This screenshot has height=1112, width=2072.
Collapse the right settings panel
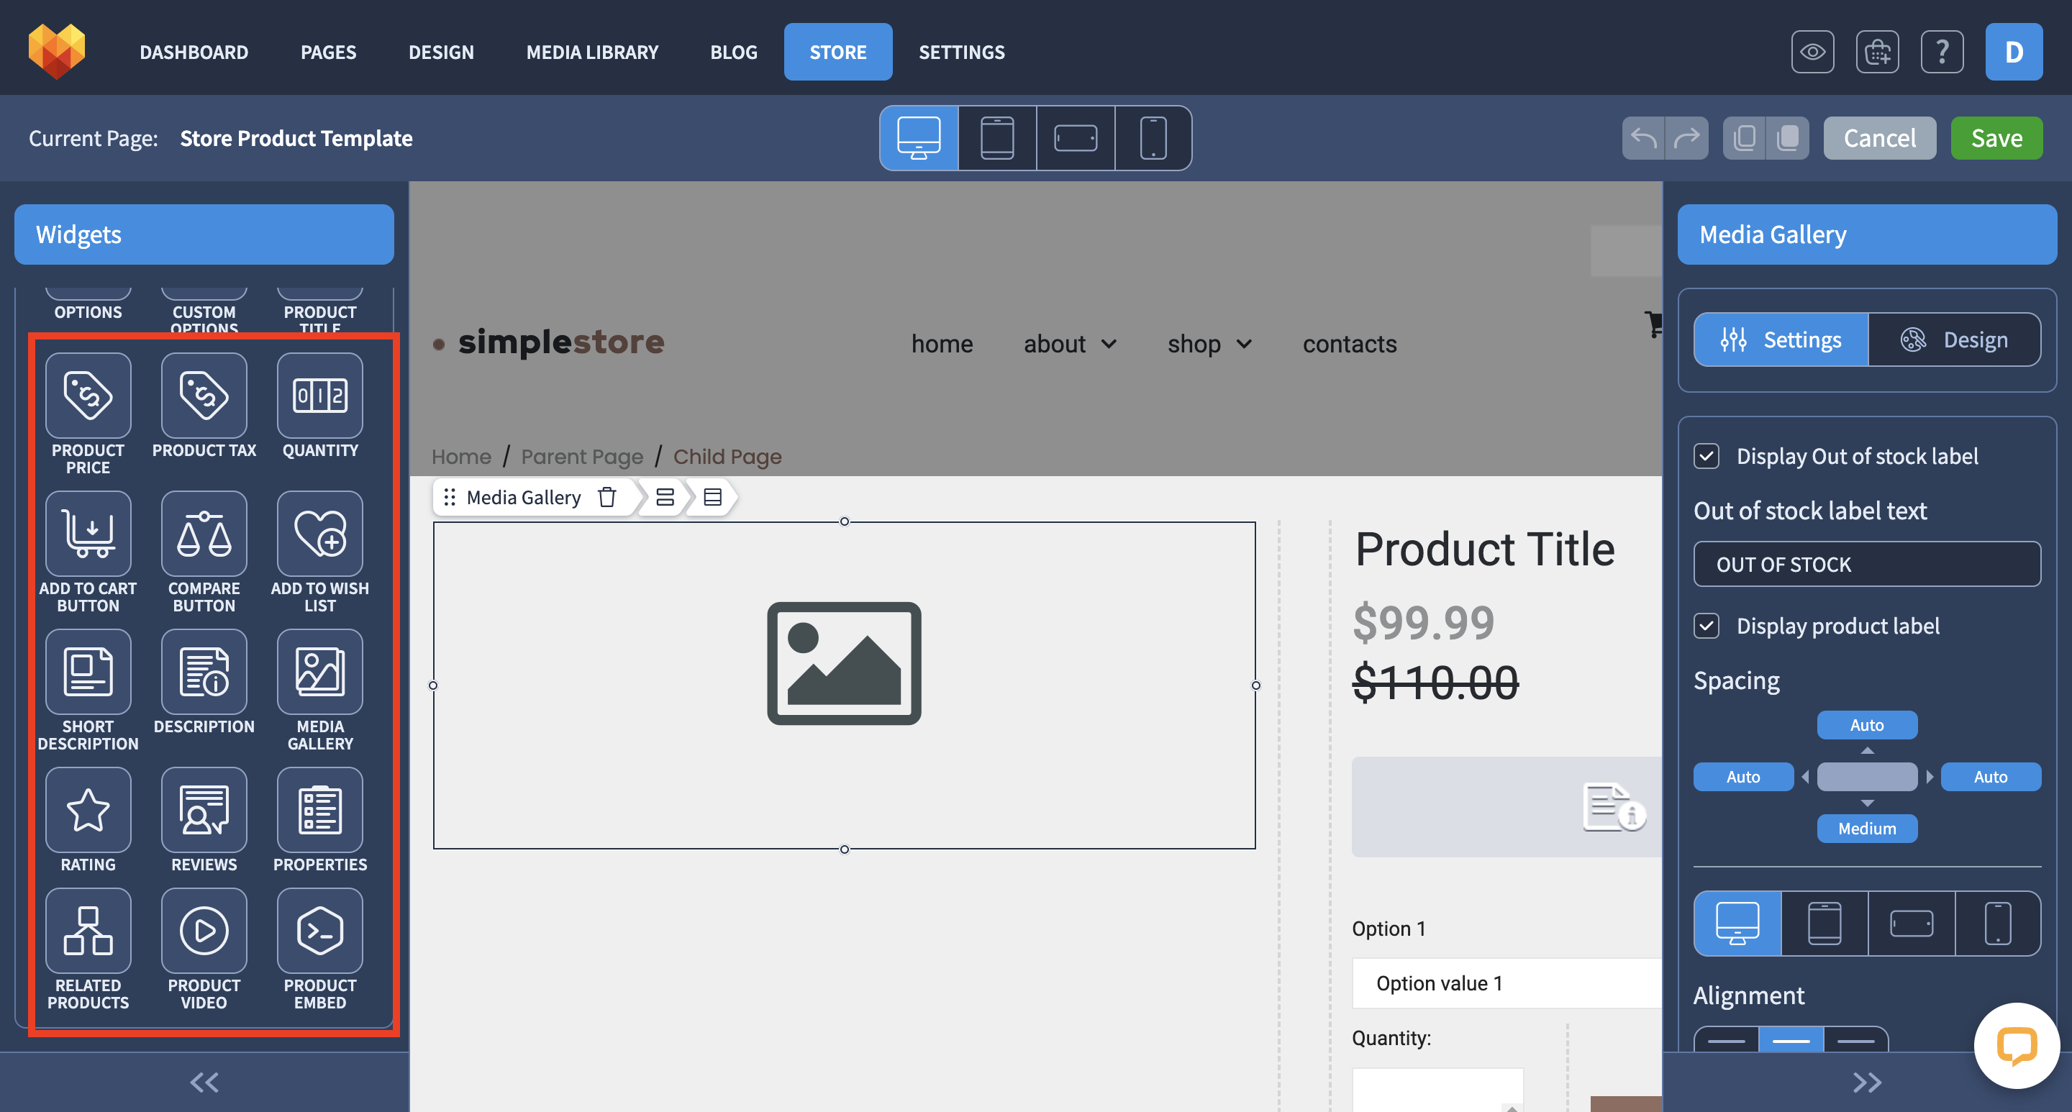1867,1083
